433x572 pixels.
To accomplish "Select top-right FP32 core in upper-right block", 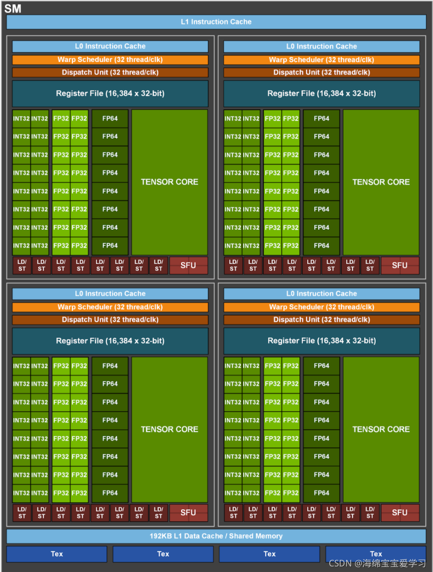I will pyautogui.click(x=291, y=119).
